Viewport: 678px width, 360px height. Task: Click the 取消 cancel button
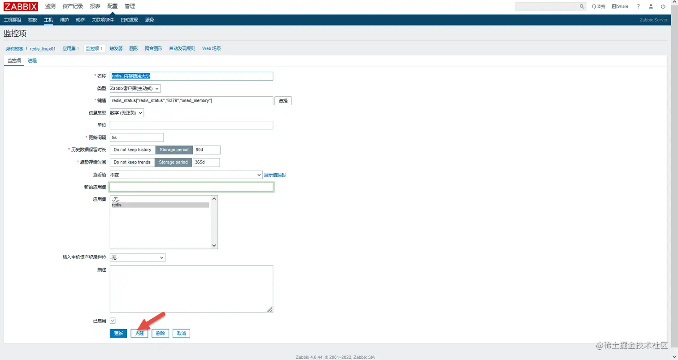click(x=181, y=334)
